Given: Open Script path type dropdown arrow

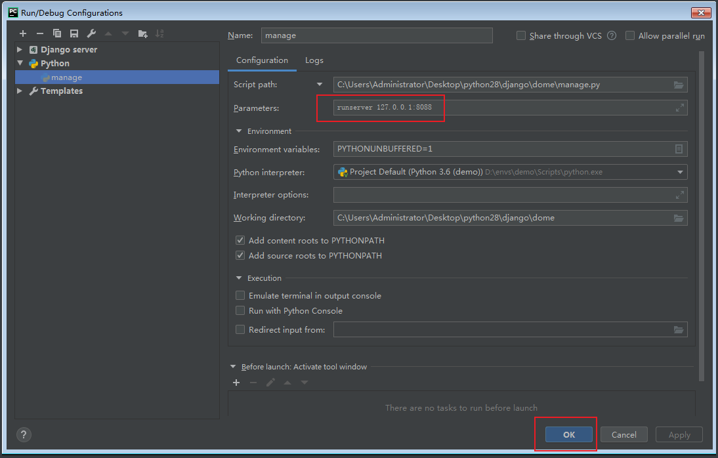Looking at the screenshot, I should point(320,84).
